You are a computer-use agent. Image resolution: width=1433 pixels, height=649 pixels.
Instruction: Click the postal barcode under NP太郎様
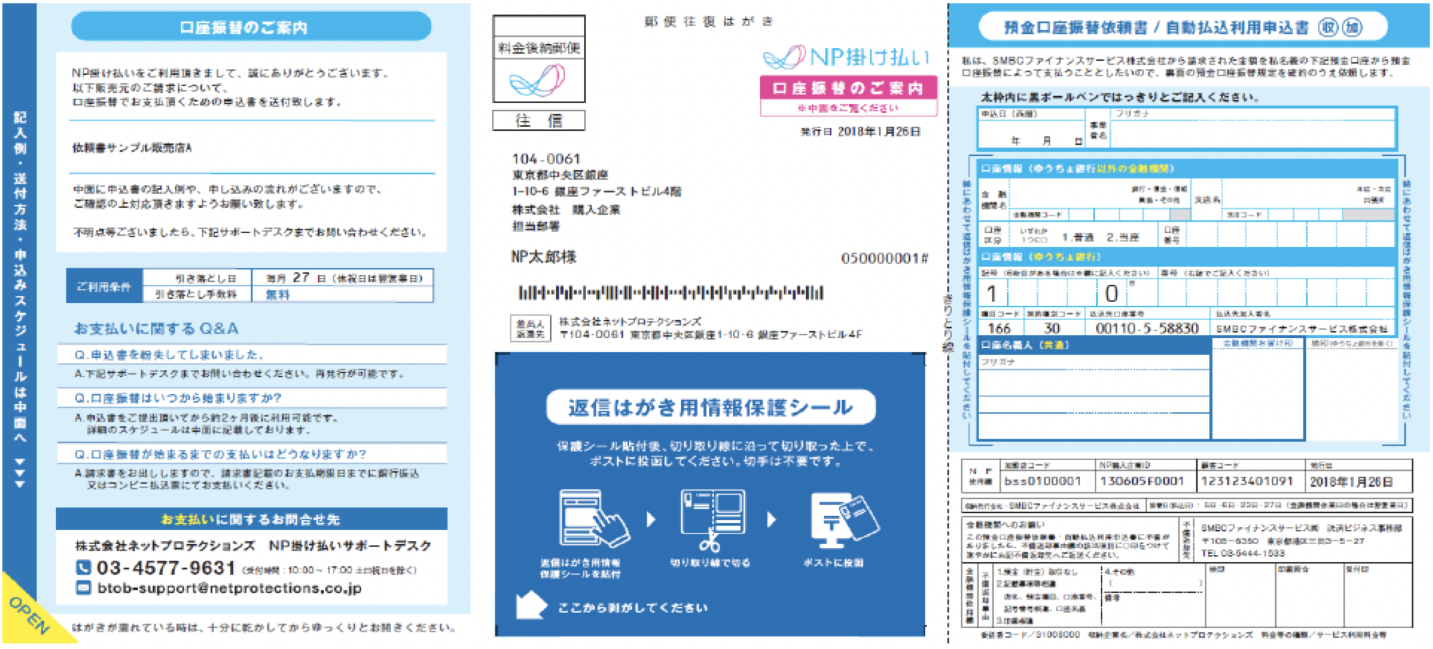pos(670,292)
